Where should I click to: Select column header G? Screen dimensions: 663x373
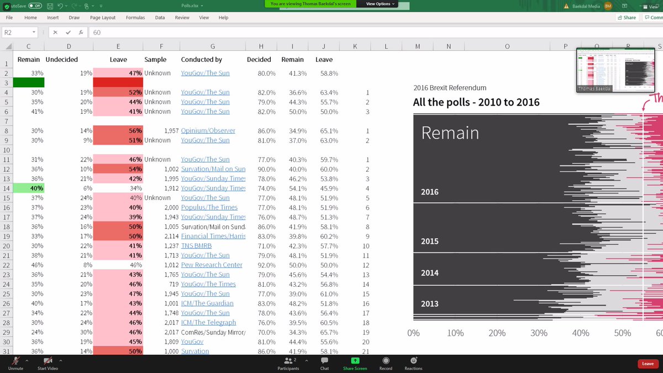coord(213,45)
